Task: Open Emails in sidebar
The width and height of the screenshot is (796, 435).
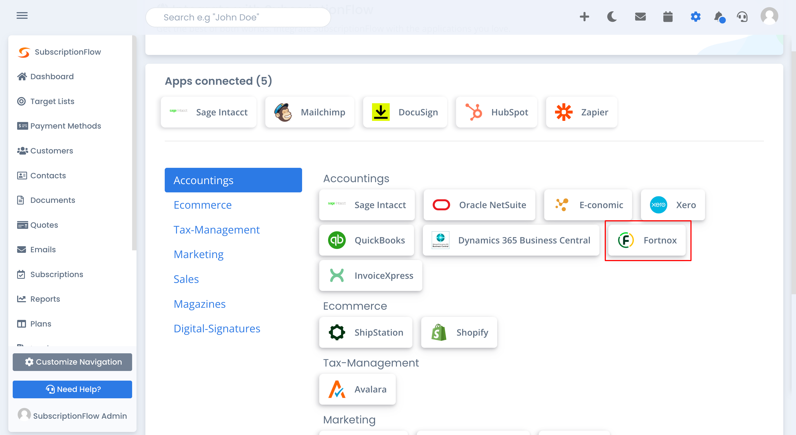Action: click(36, 250)
